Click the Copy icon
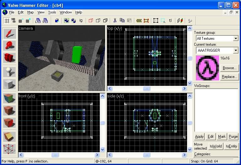The image size is (241, 165). point(122,21)
